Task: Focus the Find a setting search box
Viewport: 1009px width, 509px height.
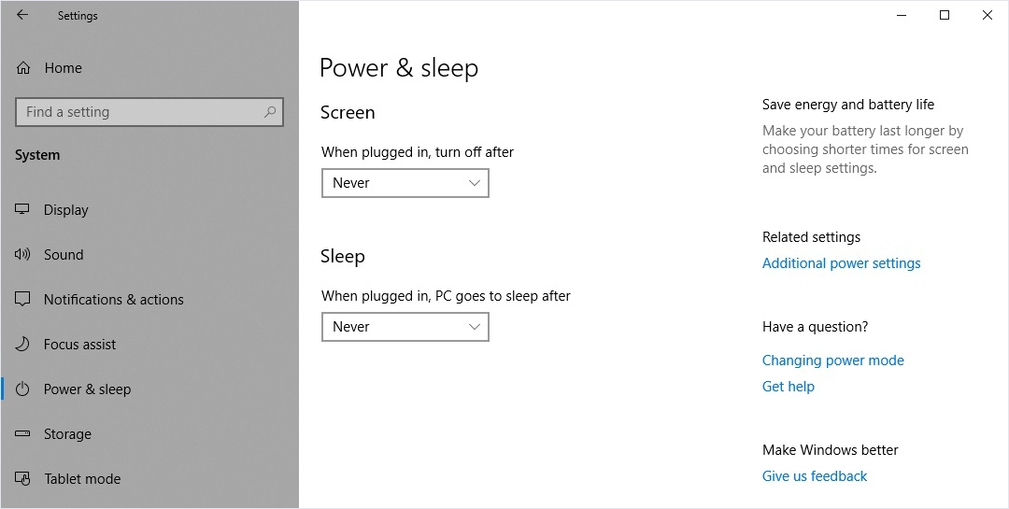Action: pyautogui.click(x=149, y=112)
